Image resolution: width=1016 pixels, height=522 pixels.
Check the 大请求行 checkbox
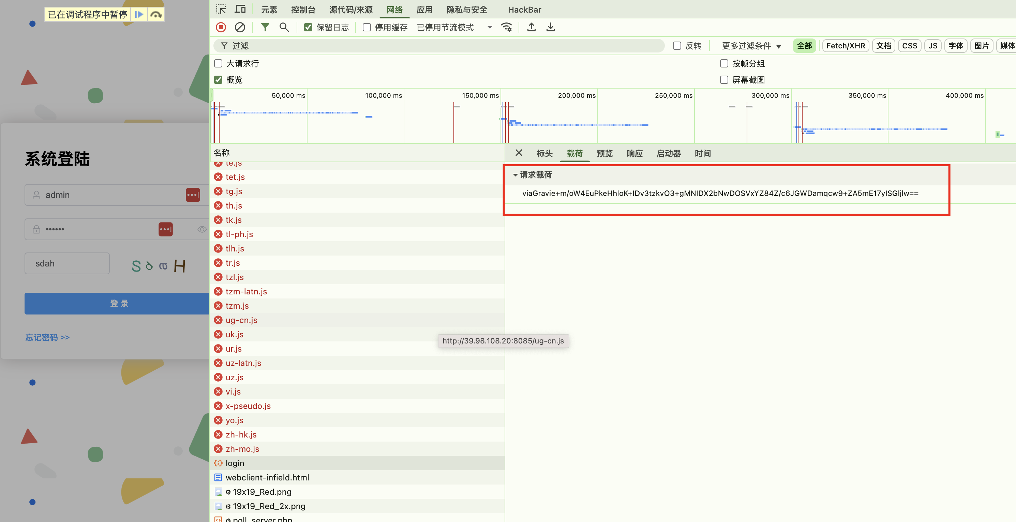point(218,63)
